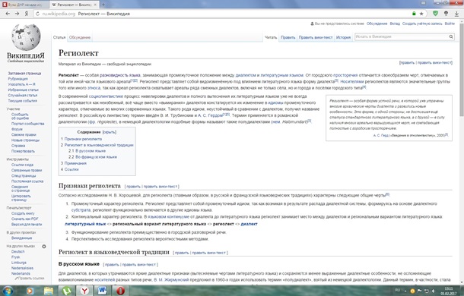Open Yandex home via the Я button
Image resolution: width=464 pixels, height=296 pixels.
point(27,14)
